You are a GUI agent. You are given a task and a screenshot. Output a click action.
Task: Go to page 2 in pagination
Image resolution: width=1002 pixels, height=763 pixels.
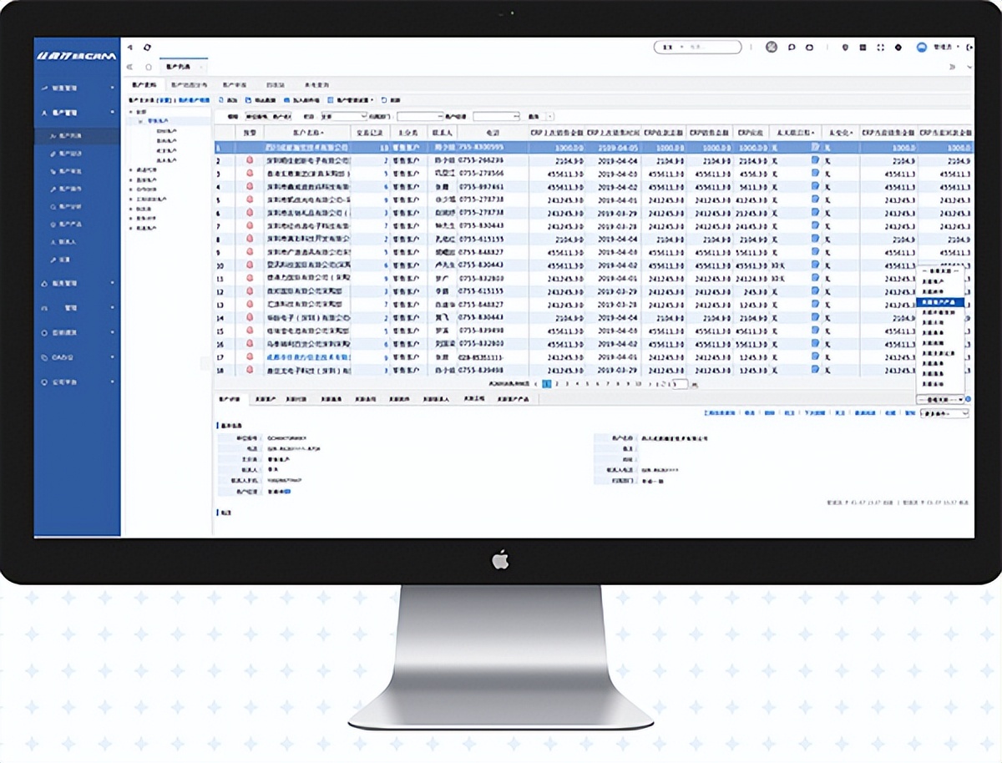coord(557,384)
